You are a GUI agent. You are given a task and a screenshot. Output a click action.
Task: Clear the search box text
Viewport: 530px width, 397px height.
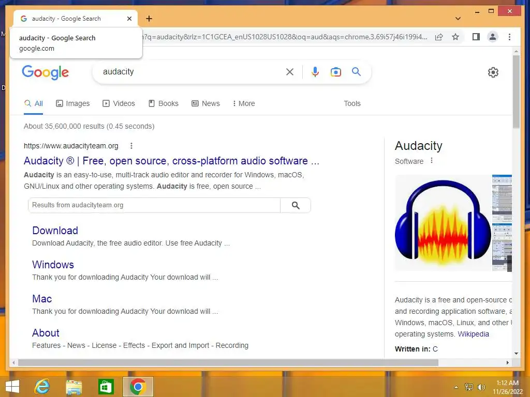(290, 72)
